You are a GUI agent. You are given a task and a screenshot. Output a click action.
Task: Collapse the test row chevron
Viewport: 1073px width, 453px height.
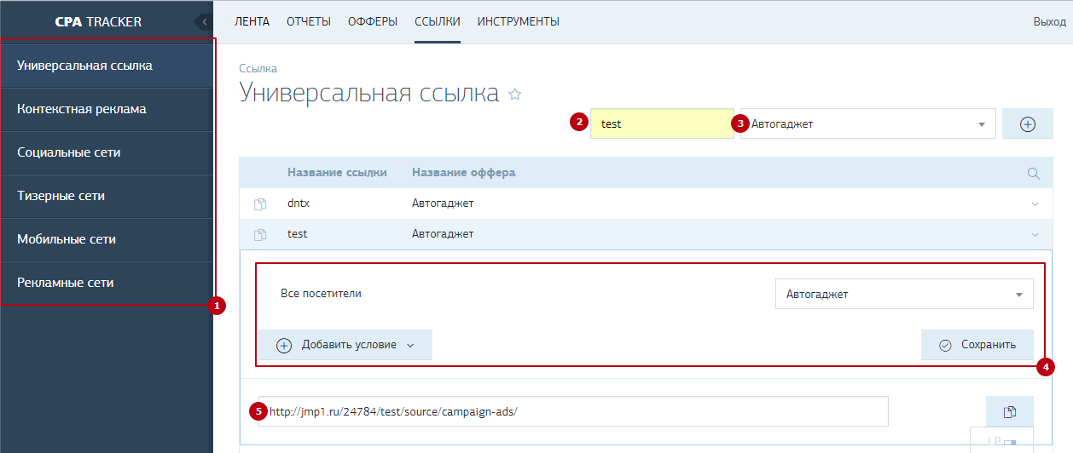[x=1035, y=234]
